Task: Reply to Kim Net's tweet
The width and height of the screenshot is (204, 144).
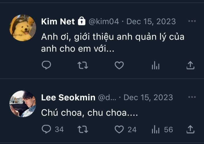Action: [46, 65]
